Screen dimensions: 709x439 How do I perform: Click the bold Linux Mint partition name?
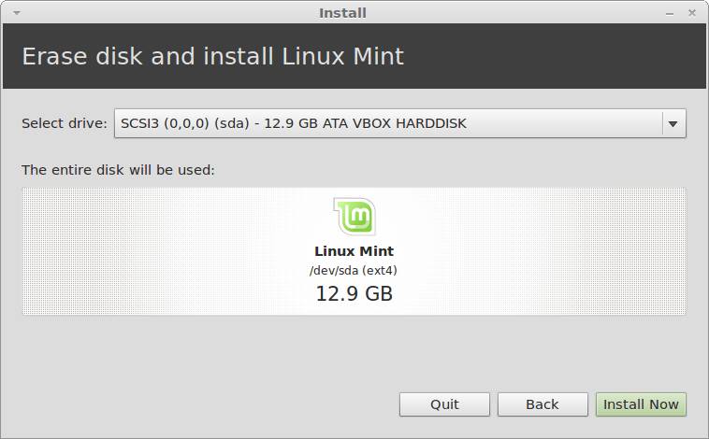point(354,251)
